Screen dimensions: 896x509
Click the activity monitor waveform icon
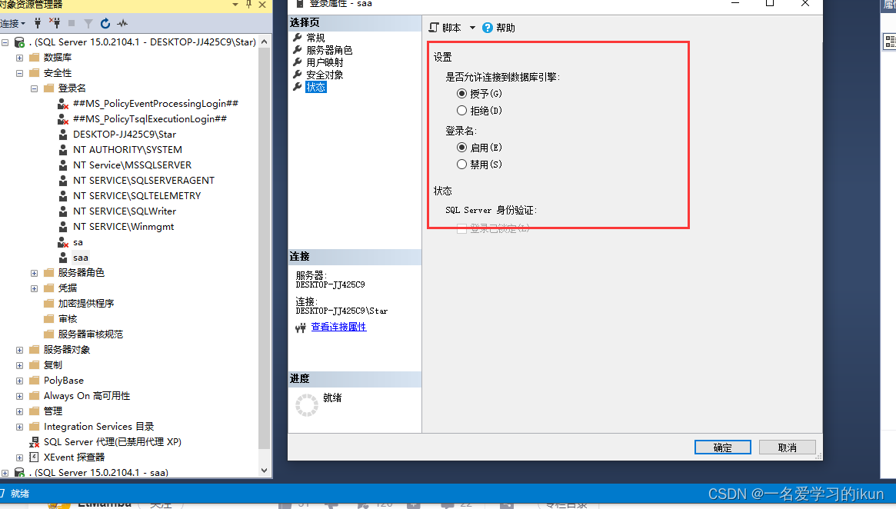point(122,23)
